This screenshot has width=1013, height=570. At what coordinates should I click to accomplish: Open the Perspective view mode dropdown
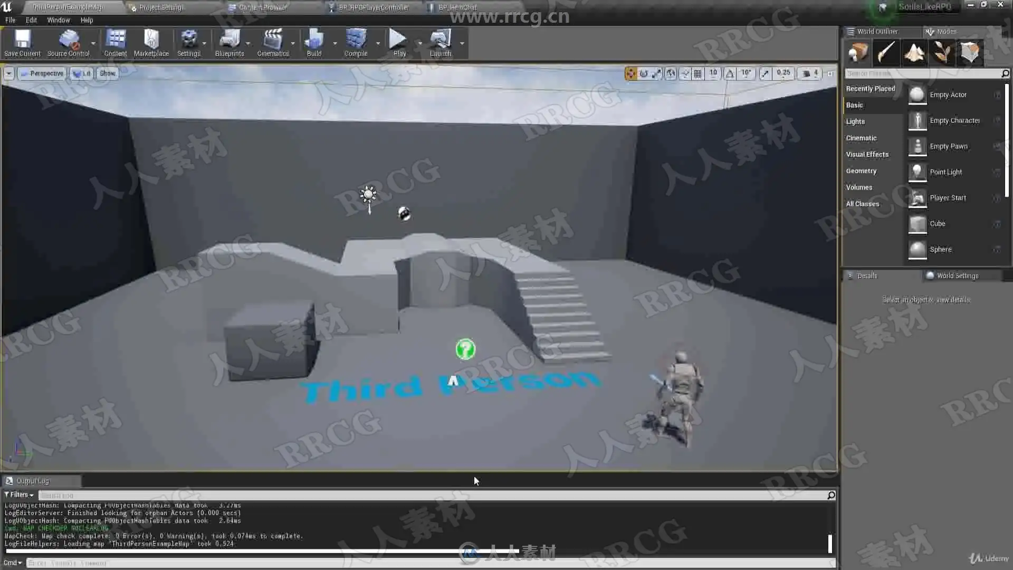tap(42, 73)
